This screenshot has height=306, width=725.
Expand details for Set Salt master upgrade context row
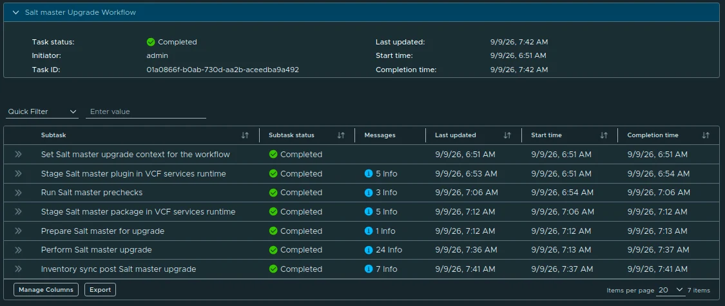(19, 155)
